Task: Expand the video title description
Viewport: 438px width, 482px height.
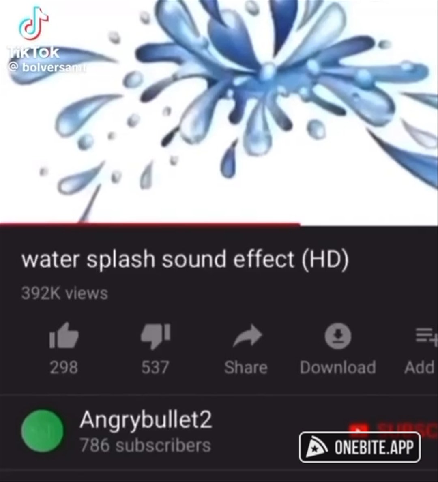Action: (185, 259)
